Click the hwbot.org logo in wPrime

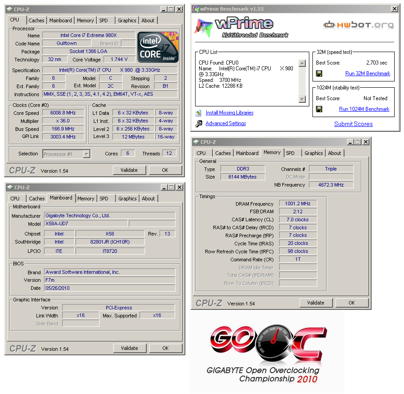click(x=358, y=25)
